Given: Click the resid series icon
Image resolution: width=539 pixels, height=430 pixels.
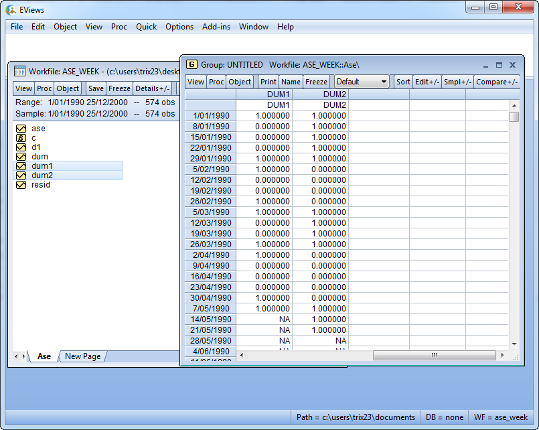Looking at the screenshot, I should tap(21, 185).
